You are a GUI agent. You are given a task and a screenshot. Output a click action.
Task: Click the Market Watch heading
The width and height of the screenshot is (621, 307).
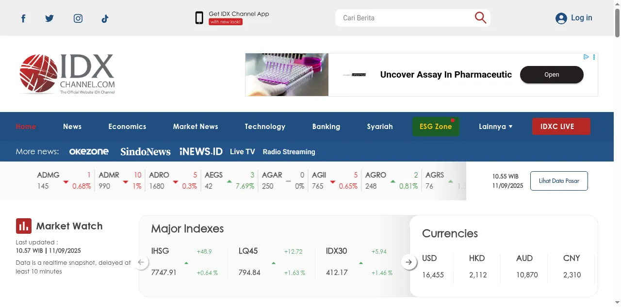[69, 226]
